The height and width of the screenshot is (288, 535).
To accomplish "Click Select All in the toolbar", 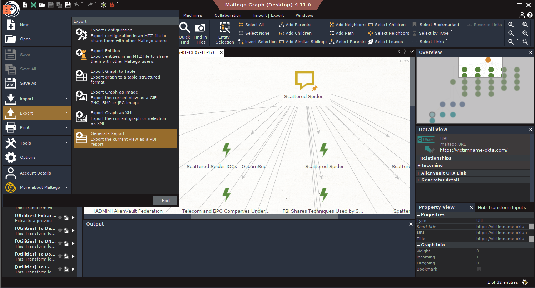I will pos(254,25).
